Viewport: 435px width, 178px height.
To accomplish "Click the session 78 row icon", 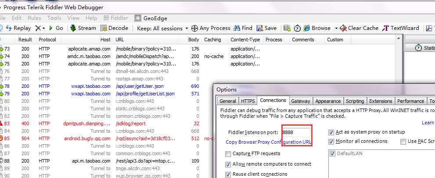I will click(x=1, y=86).
